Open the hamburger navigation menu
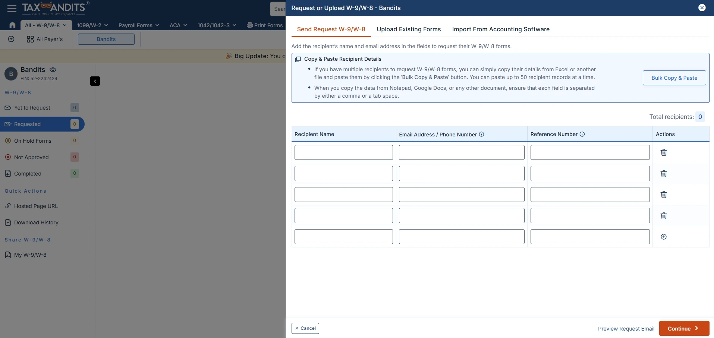714x338 pixels. [12, 8]
